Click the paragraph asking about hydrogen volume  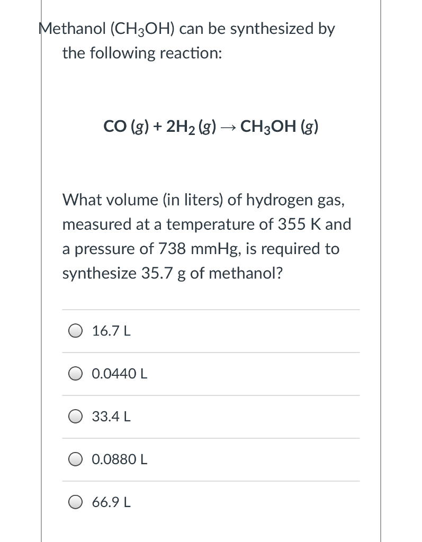206,237
